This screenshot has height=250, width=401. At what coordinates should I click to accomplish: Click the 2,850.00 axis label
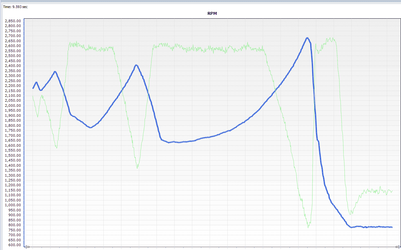(x=13, y=21)
